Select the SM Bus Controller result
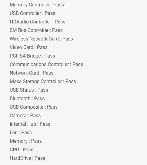147x165 pixels. [x=36, y=30]
